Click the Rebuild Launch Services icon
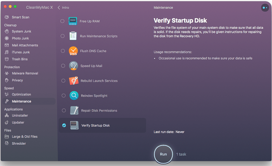Screen dimensions: 272x166 [74, 81]
